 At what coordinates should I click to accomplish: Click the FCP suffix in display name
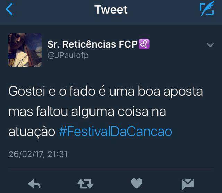128,44
